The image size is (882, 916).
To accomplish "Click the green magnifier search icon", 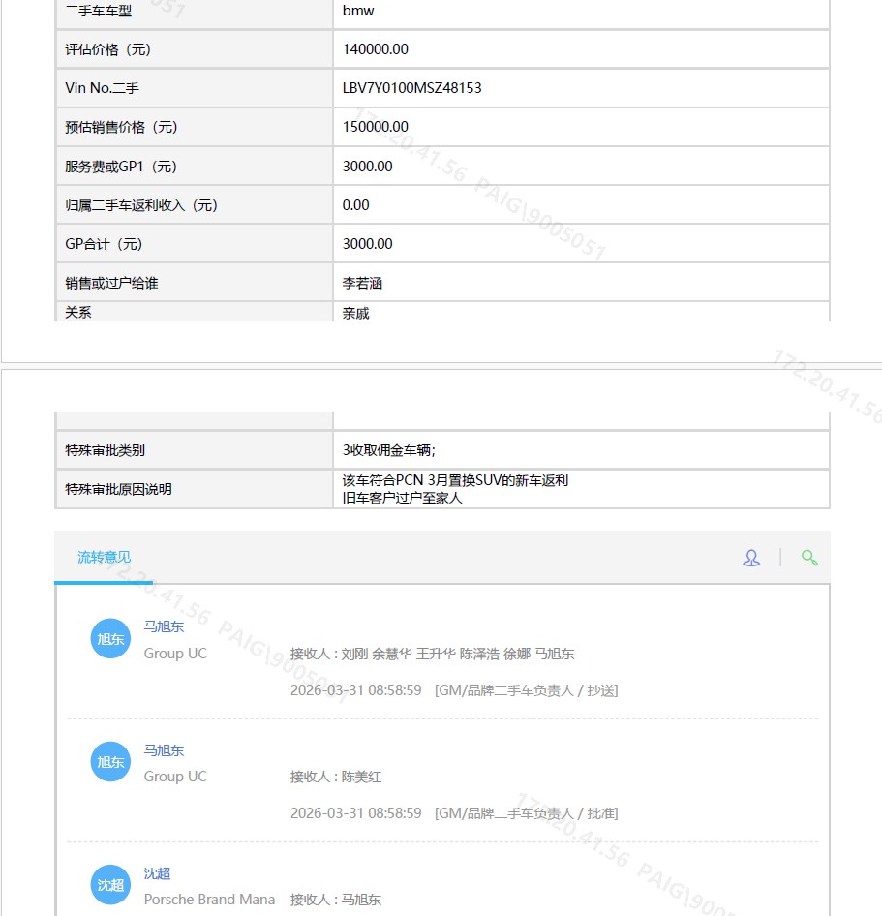I will point(809,558).
